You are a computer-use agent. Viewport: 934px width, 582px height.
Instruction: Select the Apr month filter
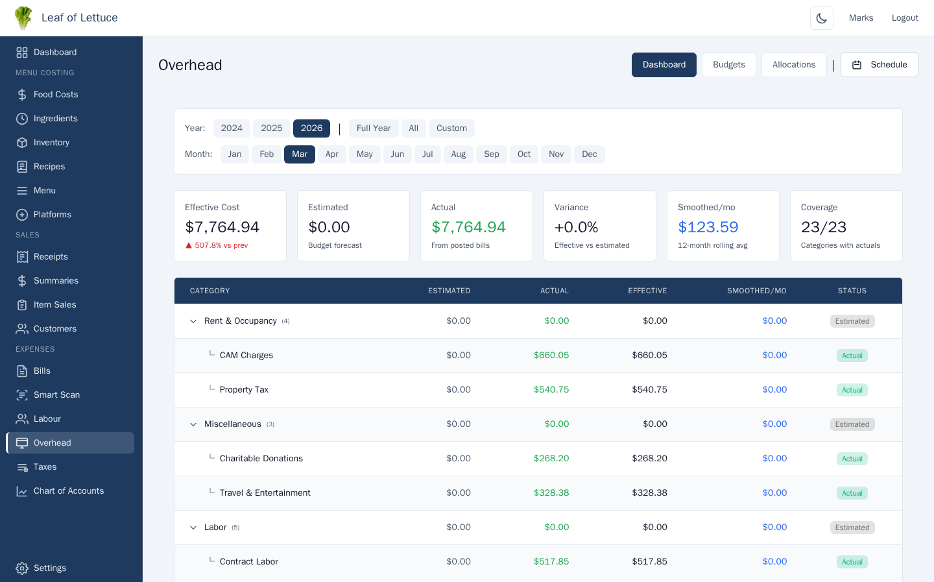coord(331,154)
